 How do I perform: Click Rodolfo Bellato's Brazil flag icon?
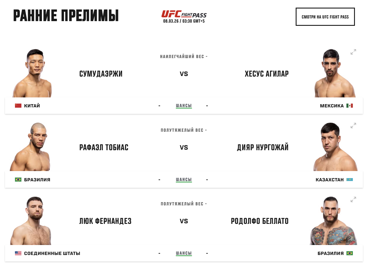(x=349, y=253)
